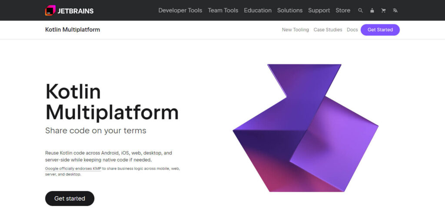
Task: Follow the Google officially endorses KMP link
Action: [73, 168]
